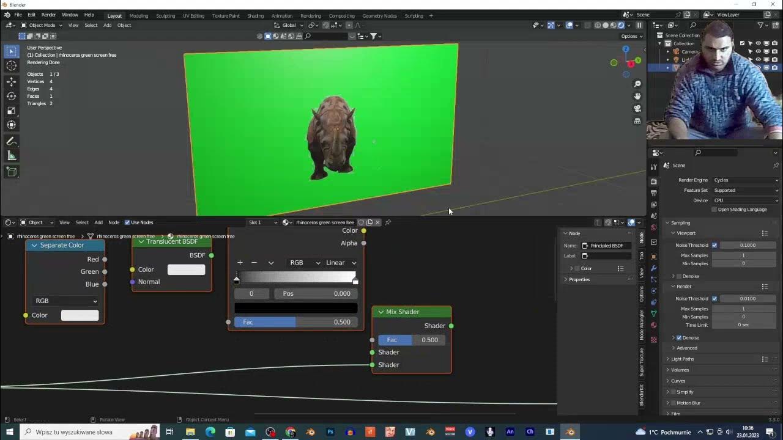783x440 pixels.
Task: Select the Move tool
Action: point(11,81)
